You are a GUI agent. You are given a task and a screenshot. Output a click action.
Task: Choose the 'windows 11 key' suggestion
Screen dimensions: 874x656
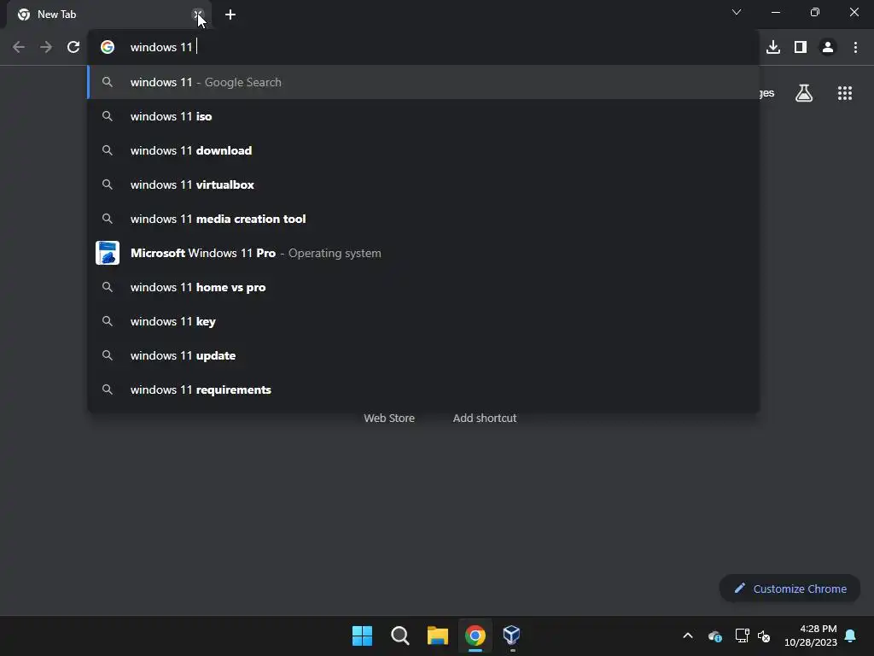click(423, 321)
